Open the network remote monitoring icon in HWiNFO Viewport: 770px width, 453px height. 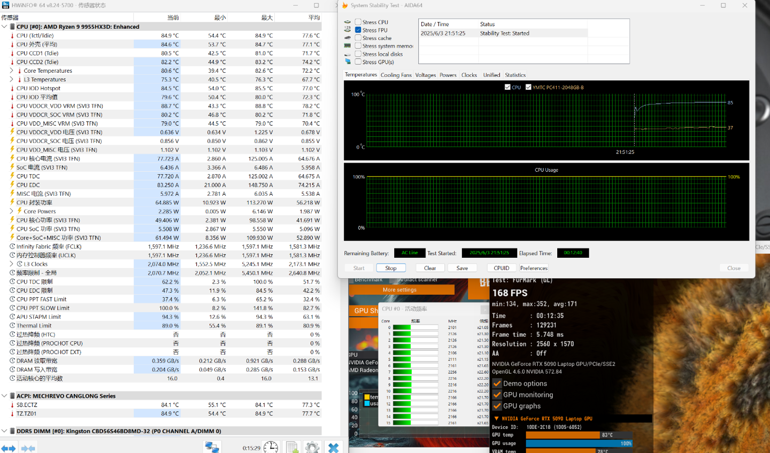pyautogui.click(x=212, y=447)
